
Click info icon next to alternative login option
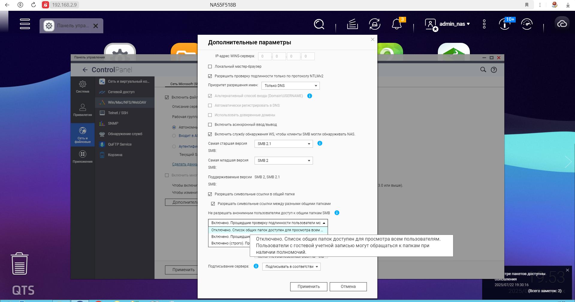click(x=310, y=96)
